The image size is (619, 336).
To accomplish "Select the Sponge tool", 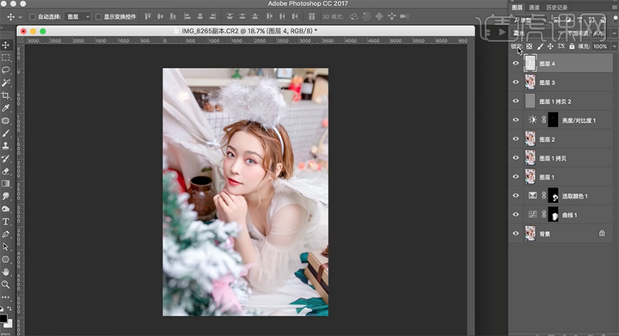I will [x=5, y=209].
